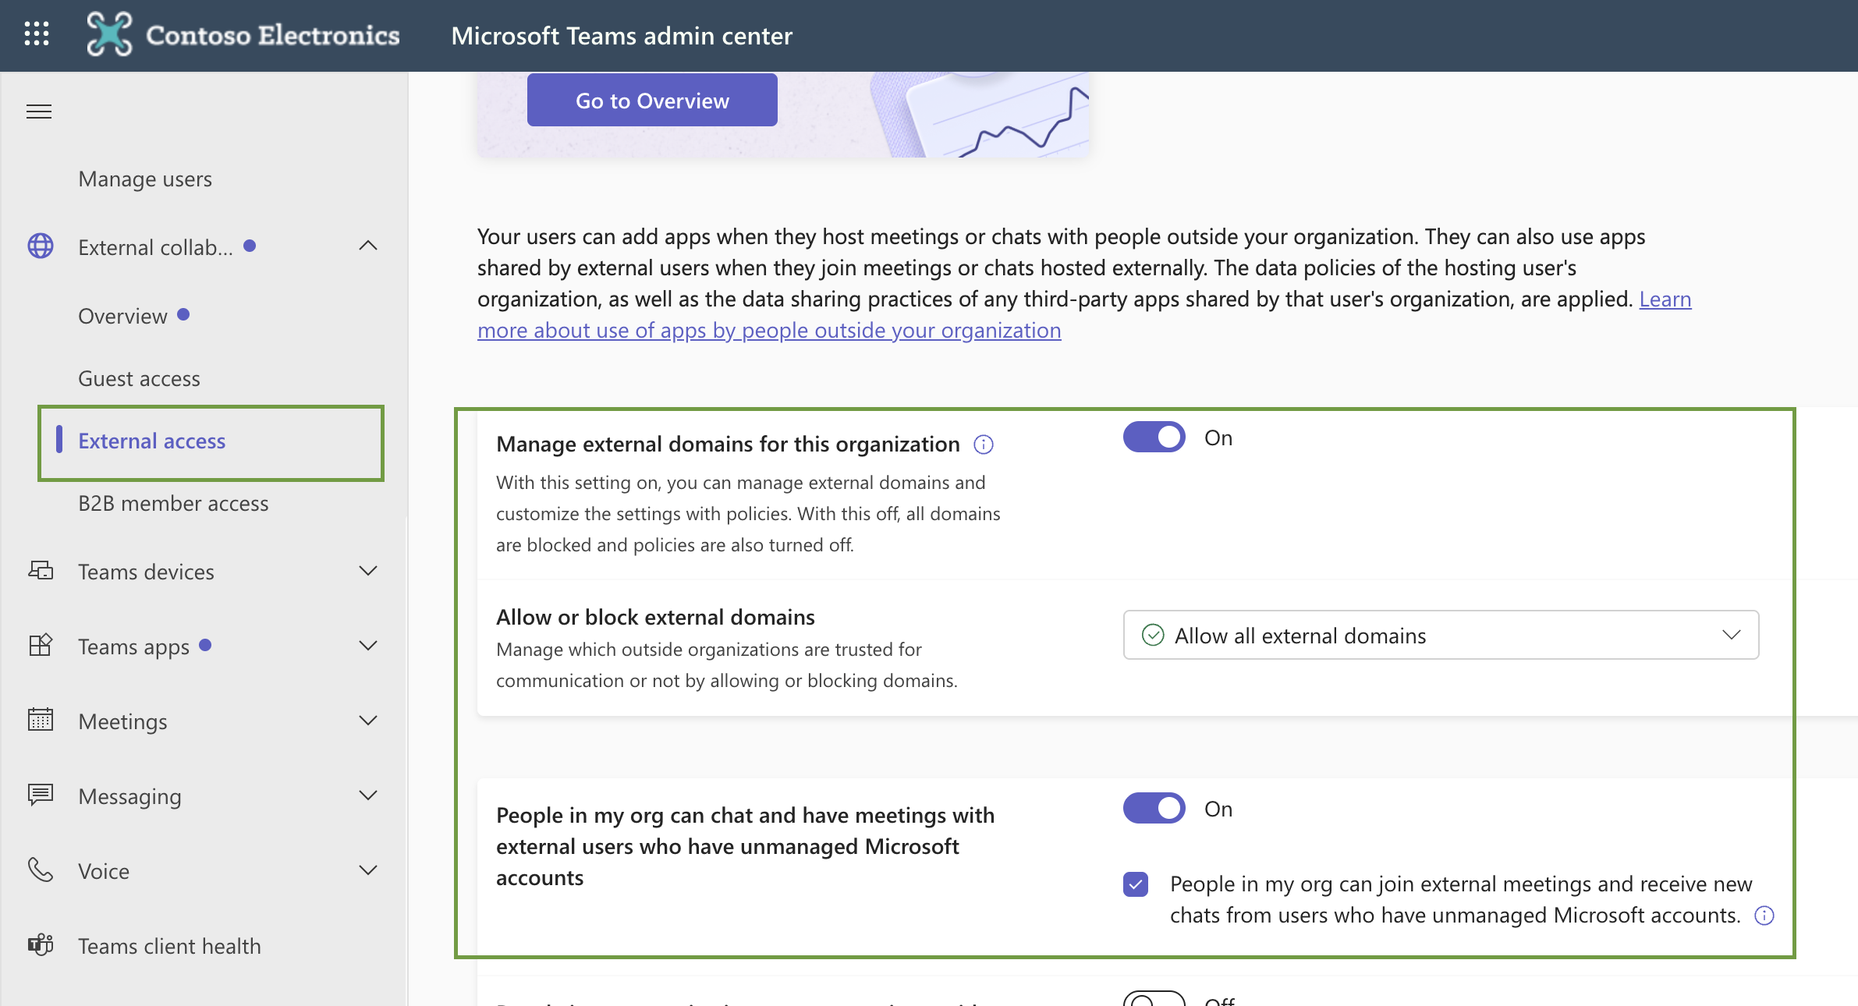Collapse the External collaboration section chevron

368,246
